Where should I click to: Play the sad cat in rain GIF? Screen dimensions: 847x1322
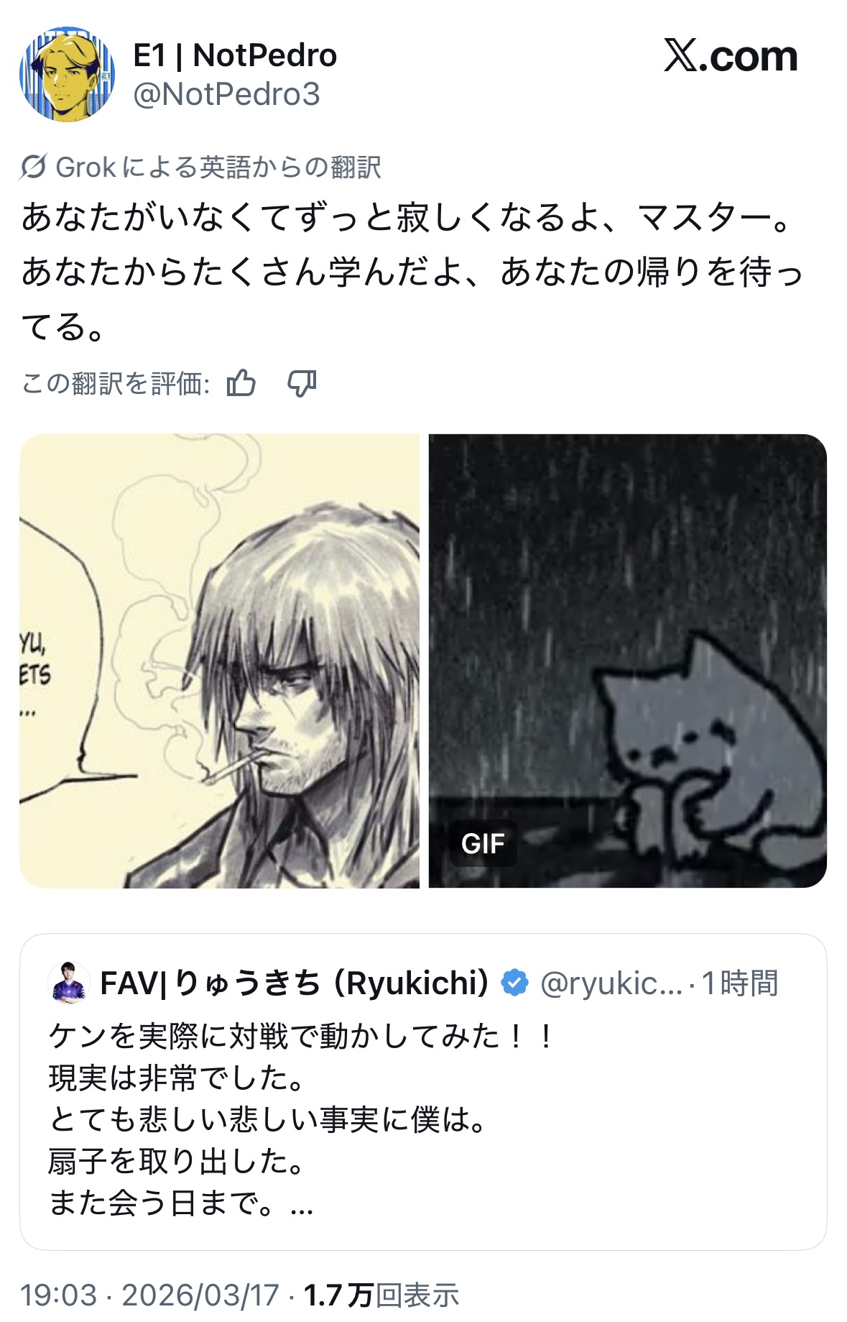628,661
